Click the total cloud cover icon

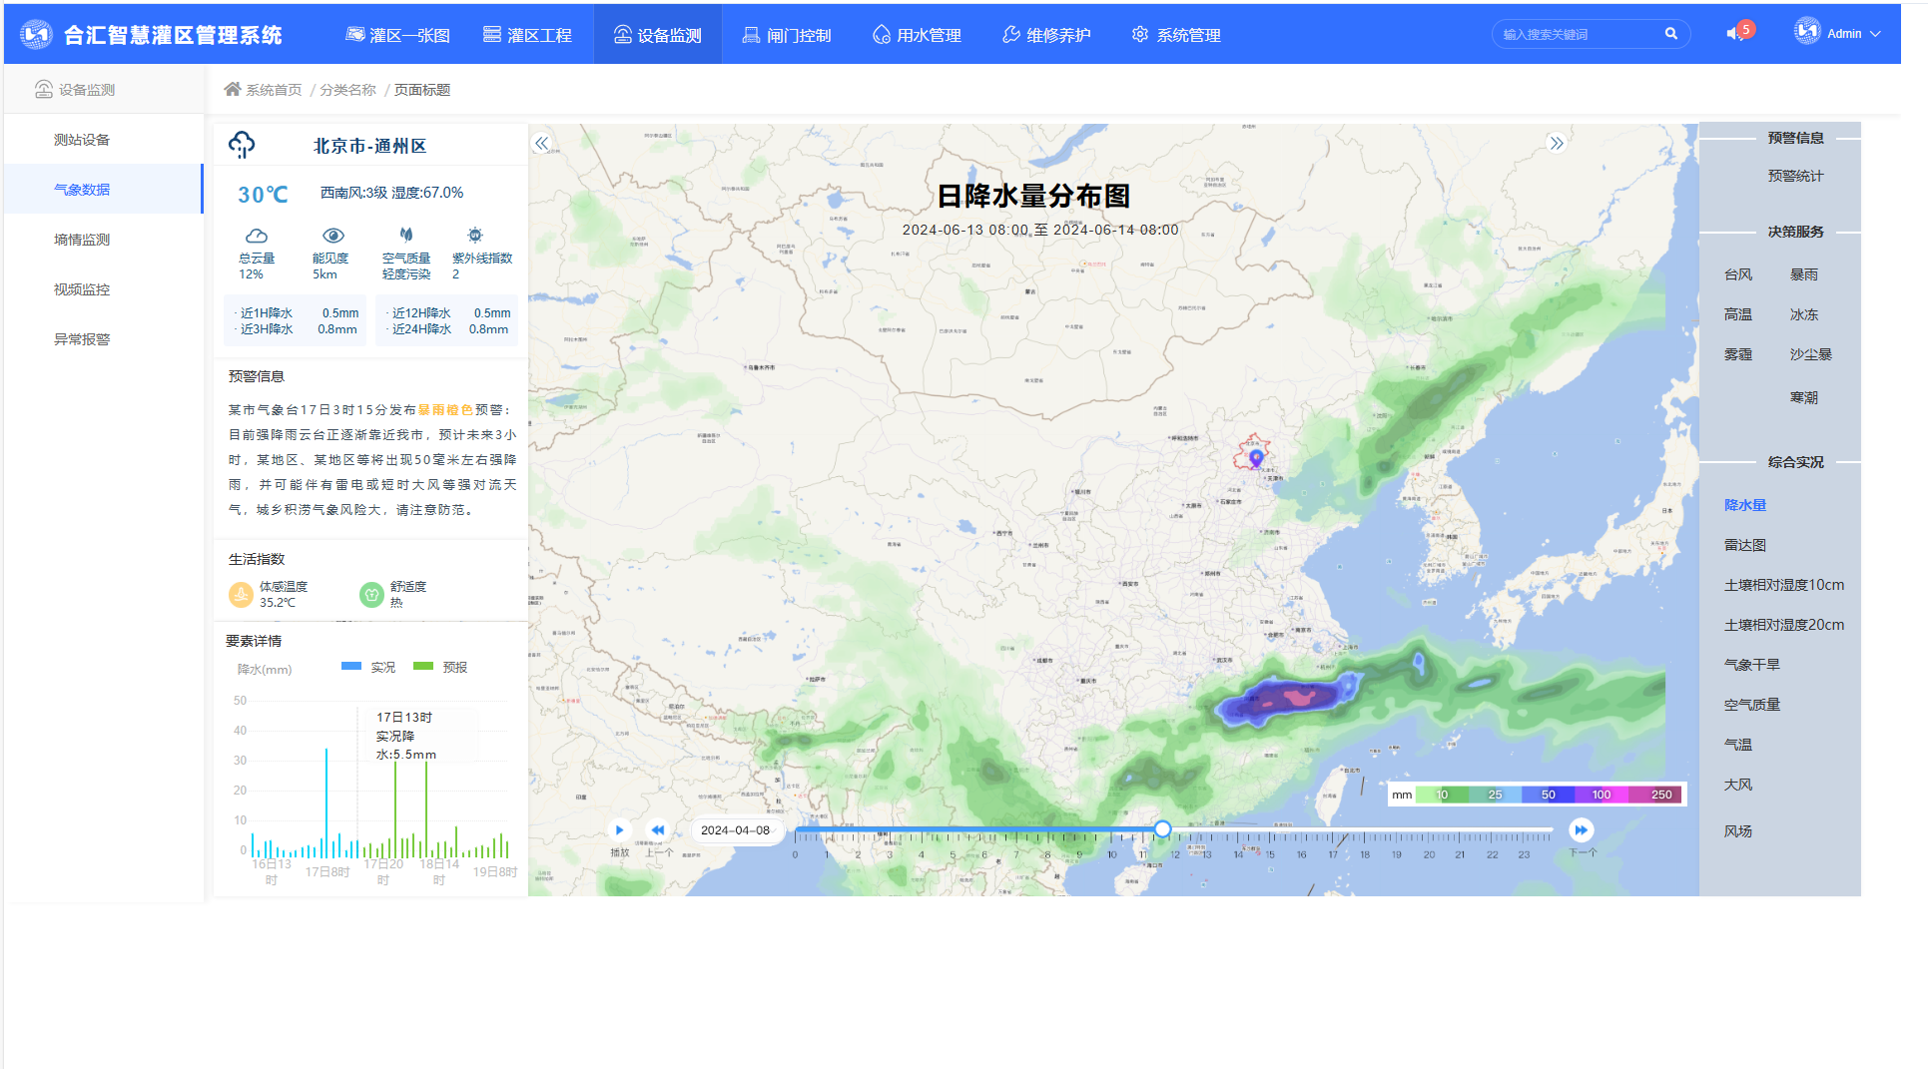257,236
